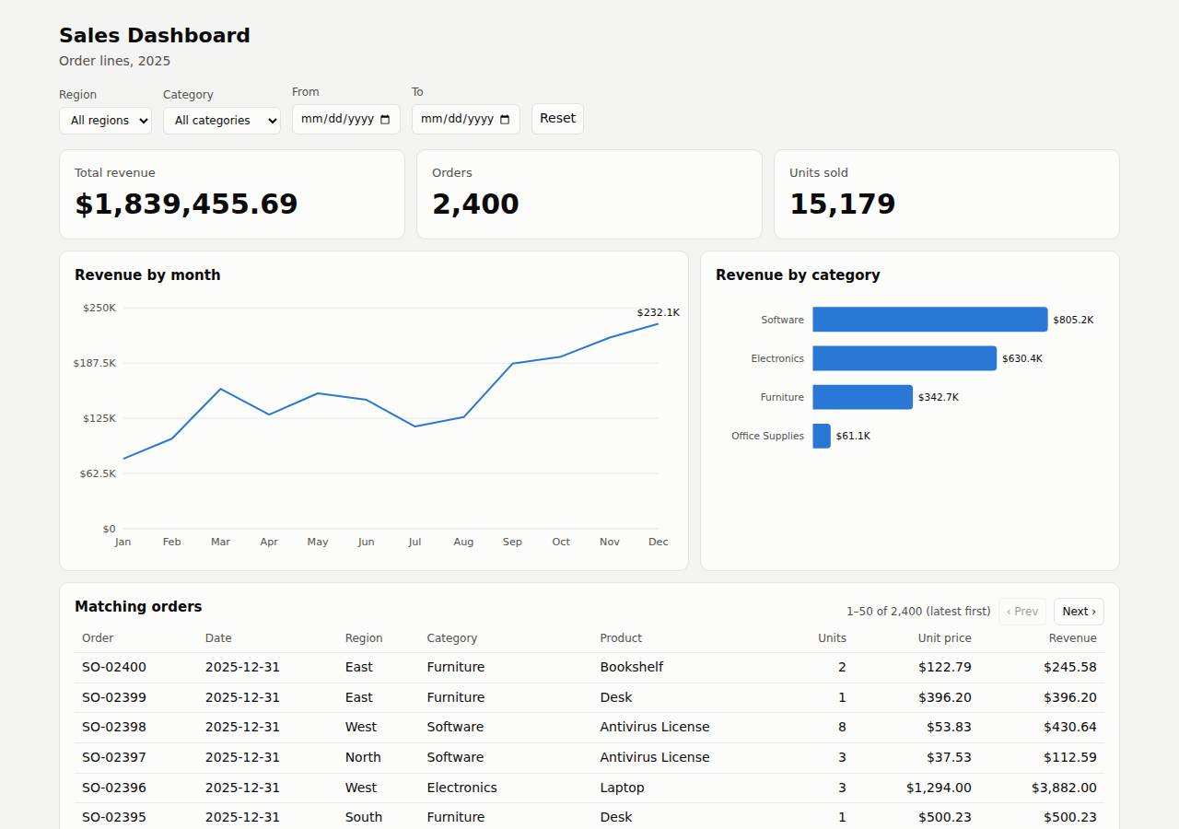Click the Total revenue value $1,839,455.69
Viewport: 1179px width, 829px height.
186,204
